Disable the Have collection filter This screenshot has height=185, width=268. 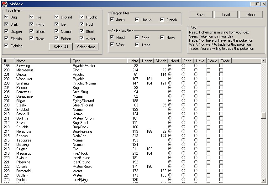coord(162,37)
